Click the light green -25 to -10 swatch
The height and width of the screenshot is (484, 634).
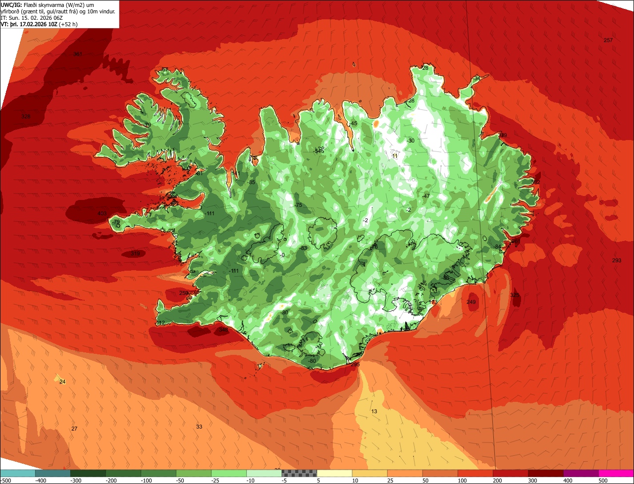point(228,473)
